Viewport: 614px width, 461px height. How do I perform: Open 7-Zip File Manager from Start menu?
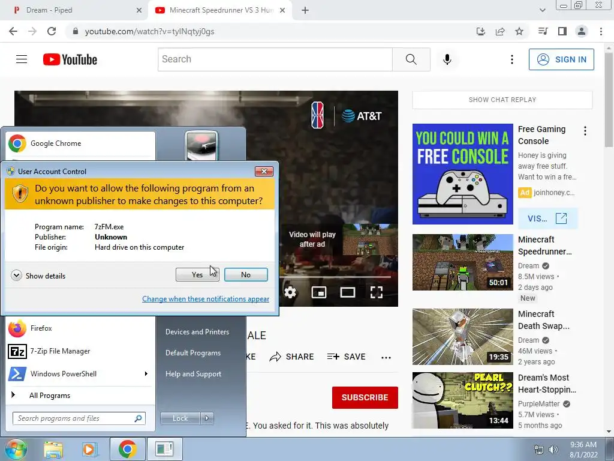[x=80, y=351]
